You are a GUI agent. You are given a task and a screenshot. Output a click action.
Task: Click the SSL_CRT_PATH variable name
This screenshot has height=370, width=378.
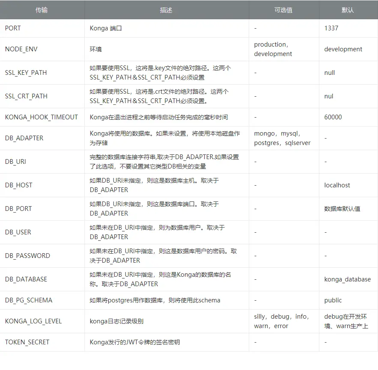tap(26, 96)
